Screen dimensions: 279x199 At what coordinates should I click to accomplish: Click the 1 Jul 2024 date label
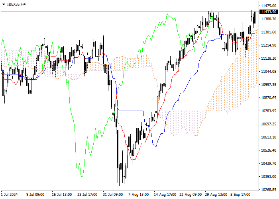9,195
